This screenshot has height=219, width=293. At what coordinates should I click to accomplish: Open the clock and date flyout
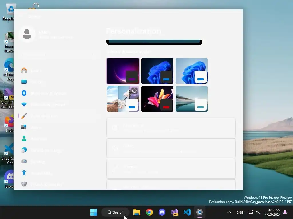click(x=273, y=212)
